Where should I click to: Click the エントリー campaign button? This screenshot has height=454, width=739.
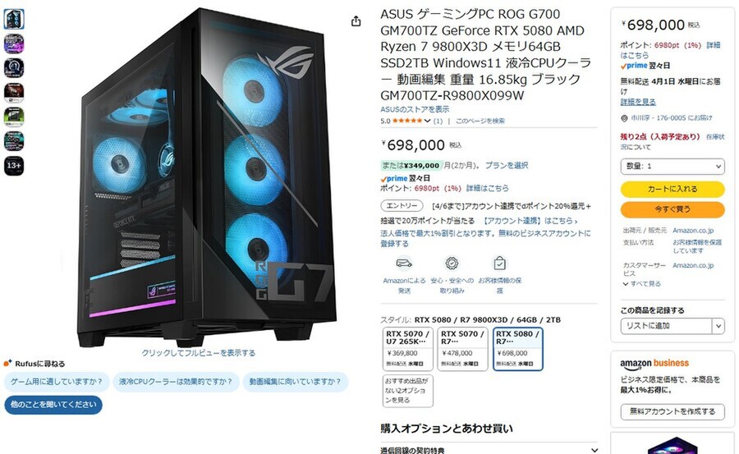pyautogui.click(x=402, y=205)
